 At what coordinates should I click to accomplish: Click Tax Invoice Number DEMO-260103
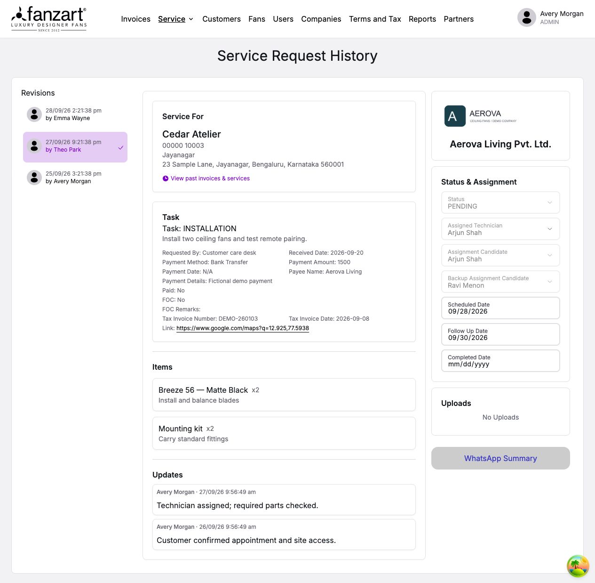[x=210, y=319]
